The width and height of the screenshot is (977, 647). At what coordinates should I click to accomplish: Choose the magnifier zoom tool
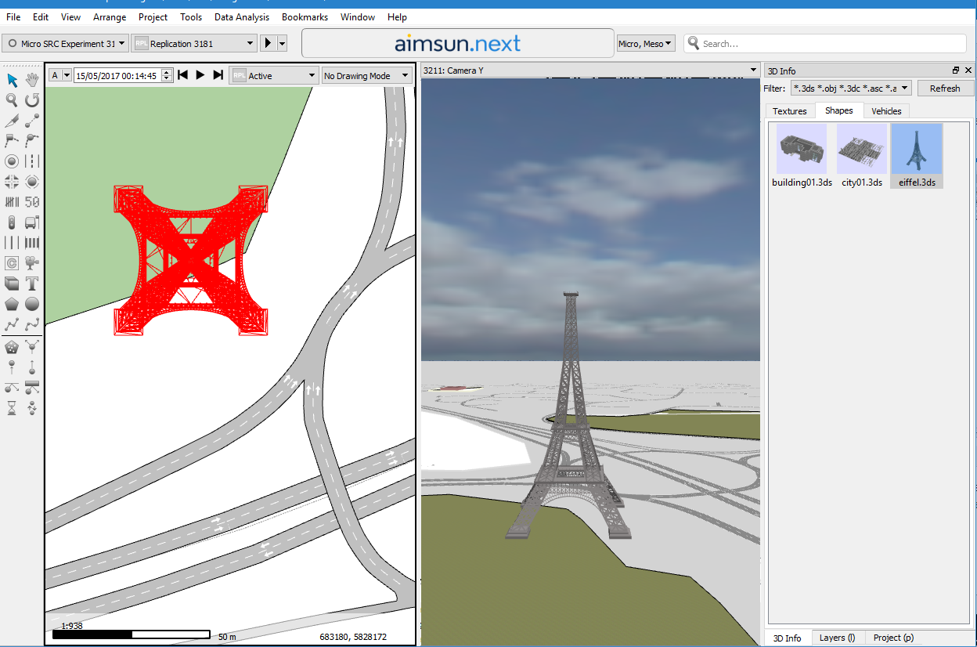pos(11,100)
